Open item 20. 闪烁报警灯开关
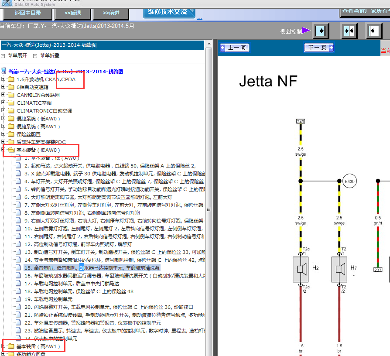The height and width of the screenshot is (356, 390). point(109,307)
